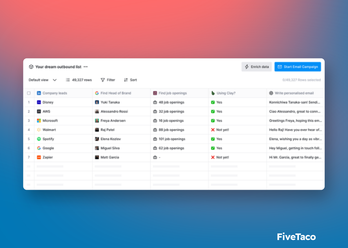348x248 pixels.
Task: Click the Miguel Silva cell
Action: point(122,148)
